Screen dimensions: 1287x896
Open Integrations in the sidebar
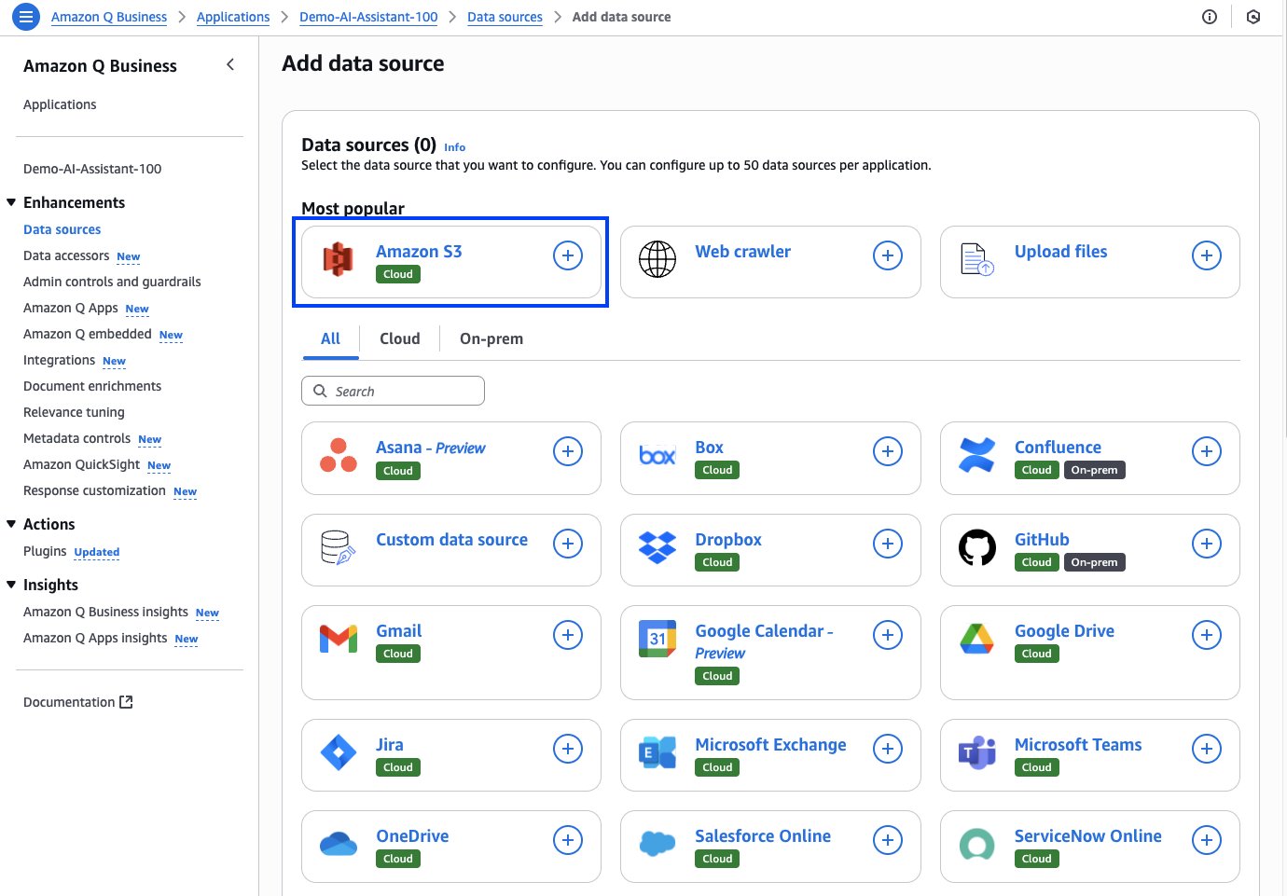coord(59,360)
